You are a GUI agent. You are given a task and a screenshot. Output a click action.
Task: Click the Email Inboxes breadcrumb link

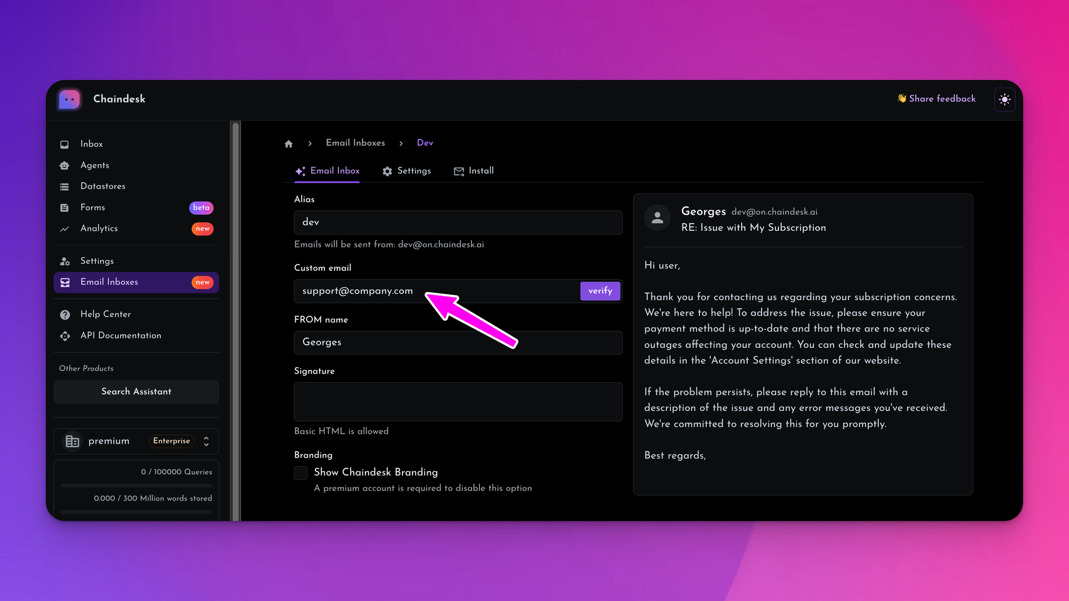pyautogui.click(x=355, y=143)
